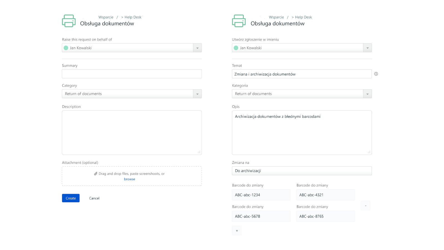Image resolution: width=444 pixels, height=250 pixels.
Task: Click Jan Kowalski avatar in right form
Action: pyautogui.click(x=236, y=48)
